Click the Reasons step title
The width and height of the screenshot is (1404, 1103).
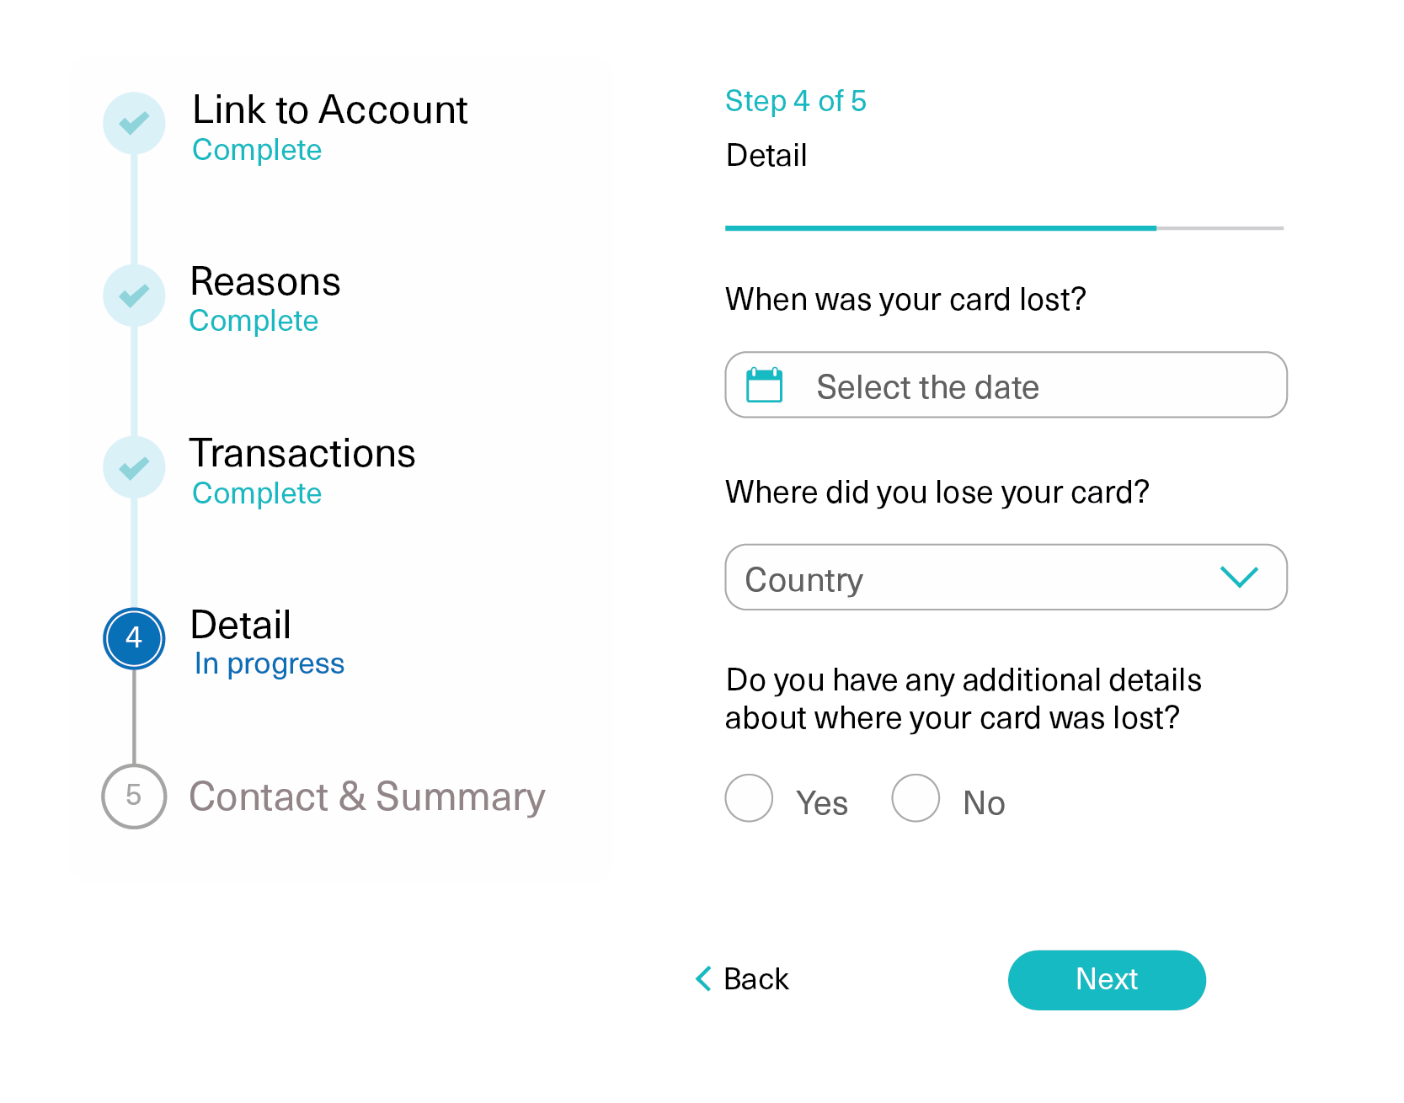(x=265, y=282)
